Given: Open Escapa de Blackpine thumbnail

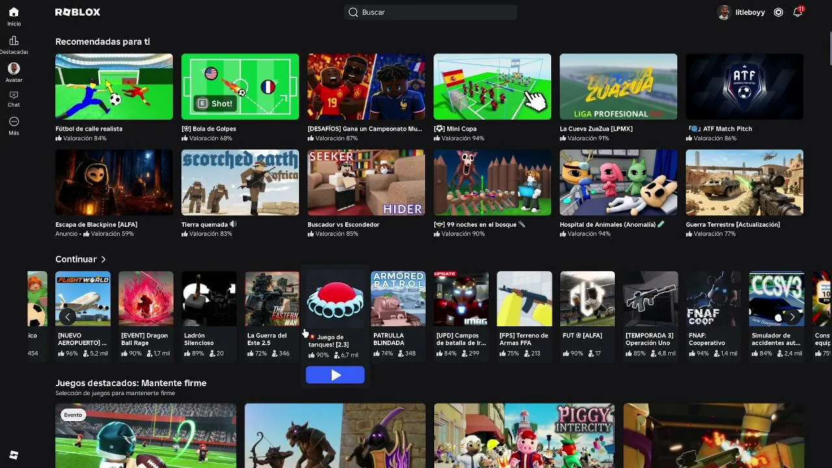Looking at the screenshot, I should 114,183.
